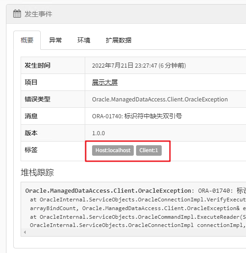Viewport: 246px width, 253px height.
Task: Click the 错误类型 row label
Action: (x=38, y=99)
